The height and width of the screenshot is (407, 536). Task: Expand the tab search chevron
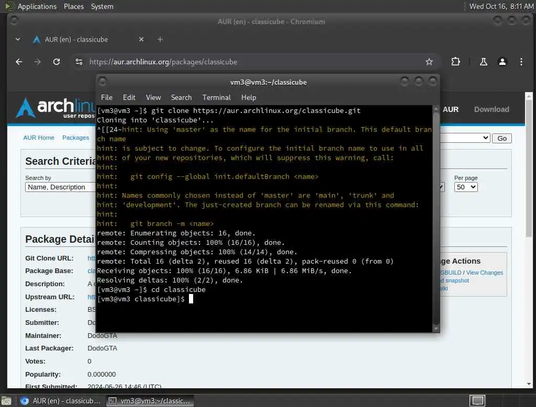tap(18, 39)
